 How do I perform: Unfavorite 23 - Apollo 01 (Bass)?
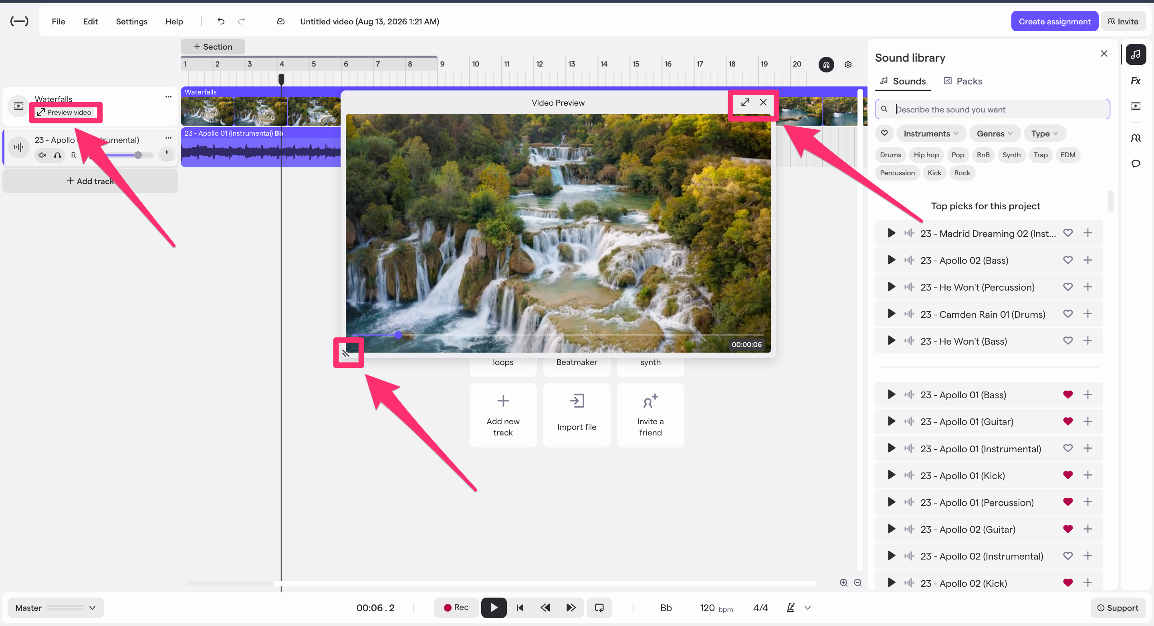[x=1067, y=394]
